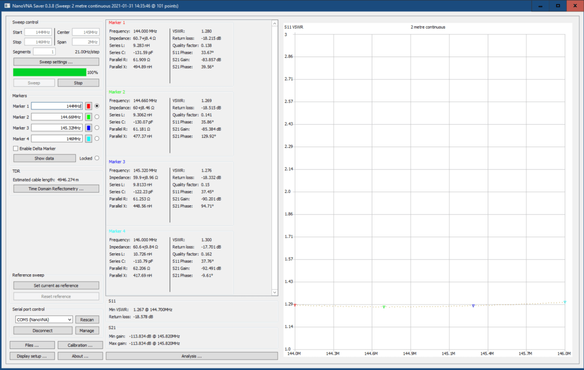
Task: Select the Marker 1 radio button
Action: pos(97,106)
